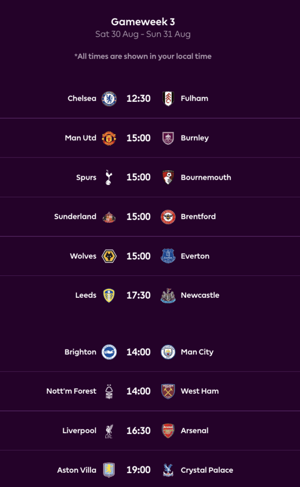Click the Newcastle club badge
Viewport: 300px width, 487px height.
coord(169,295)
